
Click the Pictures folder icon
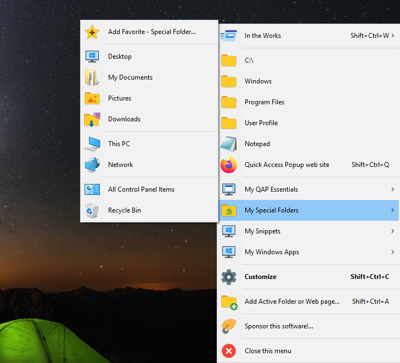tap(92, 98)
